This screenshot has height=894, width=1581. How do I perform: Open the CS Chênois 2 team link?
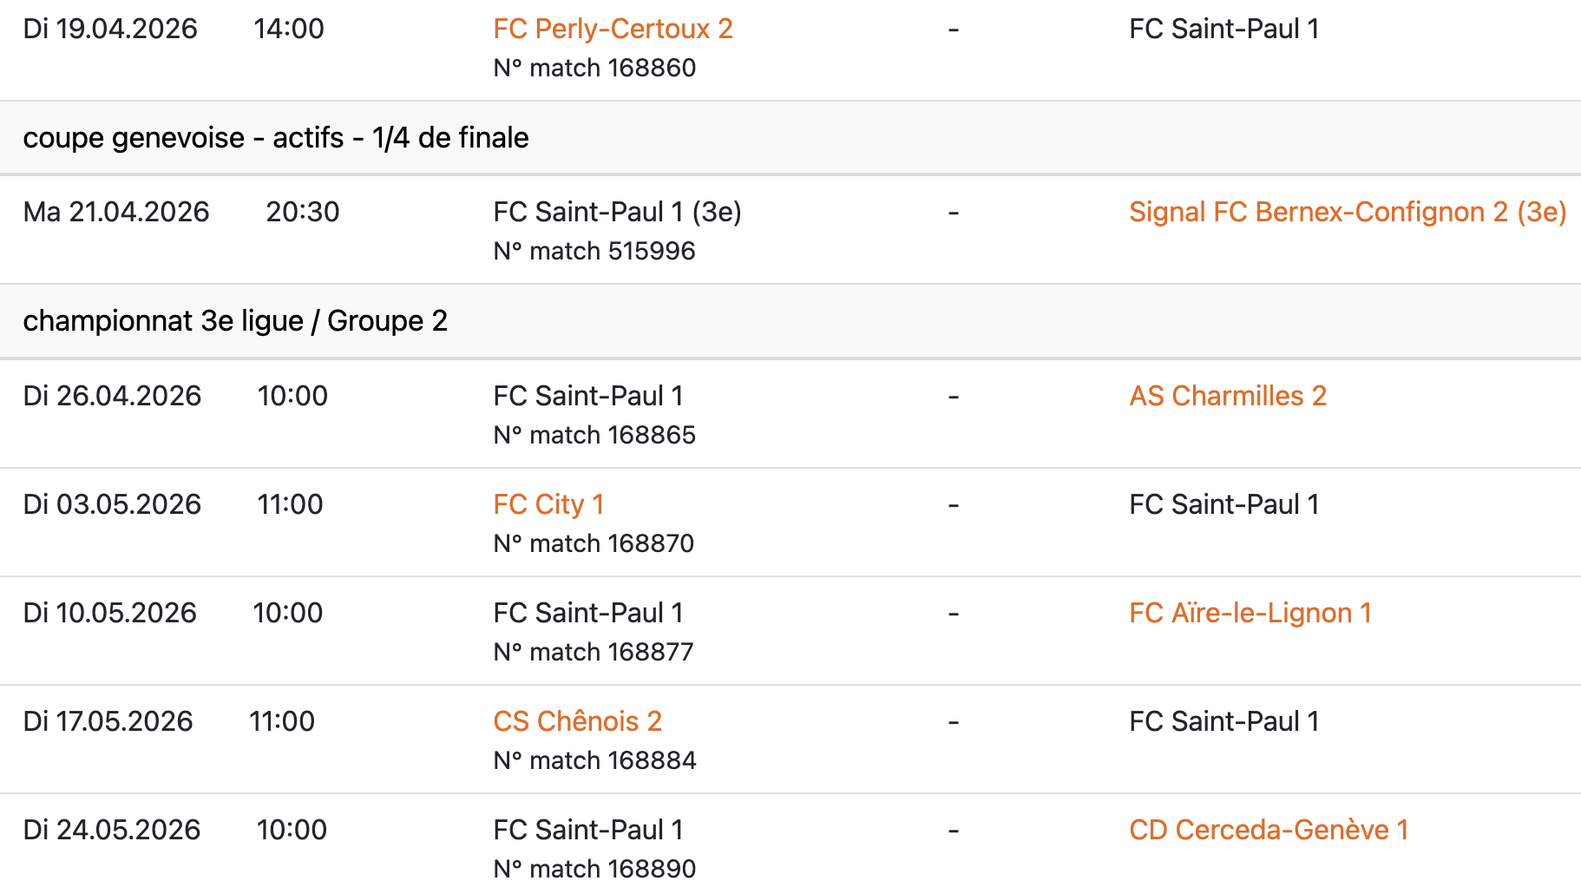click(x=577, y=722)
